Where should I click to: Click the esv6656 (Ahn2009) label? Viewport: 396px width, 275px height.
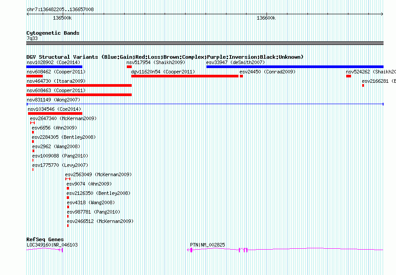click(54, 128)
